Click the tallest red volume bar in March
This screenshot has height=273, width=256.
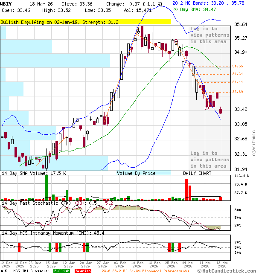(x=186, y=189)
